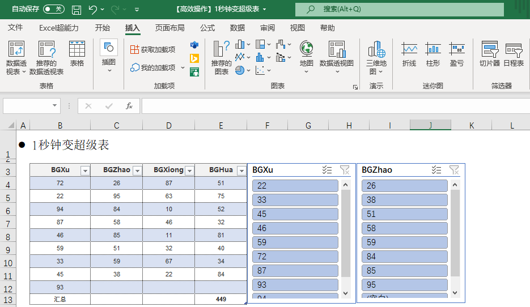This screenshot has width=530, height=307.
Task: Toggle multi-select in BGZhao slicer
Action: click(436, 170)
